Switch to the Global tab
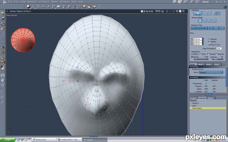 coord(216,64)
